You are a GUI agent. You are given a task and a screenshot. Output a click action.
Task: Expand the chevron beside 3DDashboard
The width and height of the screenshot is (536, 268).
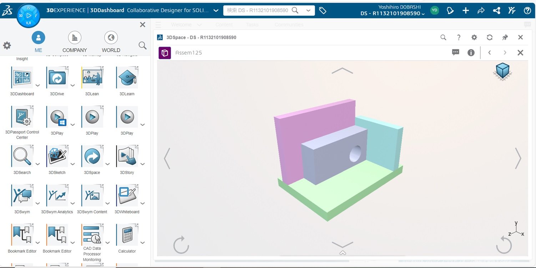click(37, 85)
